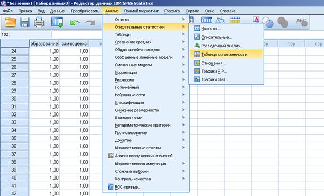
Task: Expand the Сложные выборки submenu
Action: point(146,171)
